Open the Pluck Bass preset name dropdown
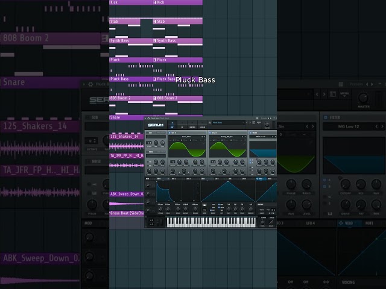This screenshot has height=289, width=386. [228, 123]
